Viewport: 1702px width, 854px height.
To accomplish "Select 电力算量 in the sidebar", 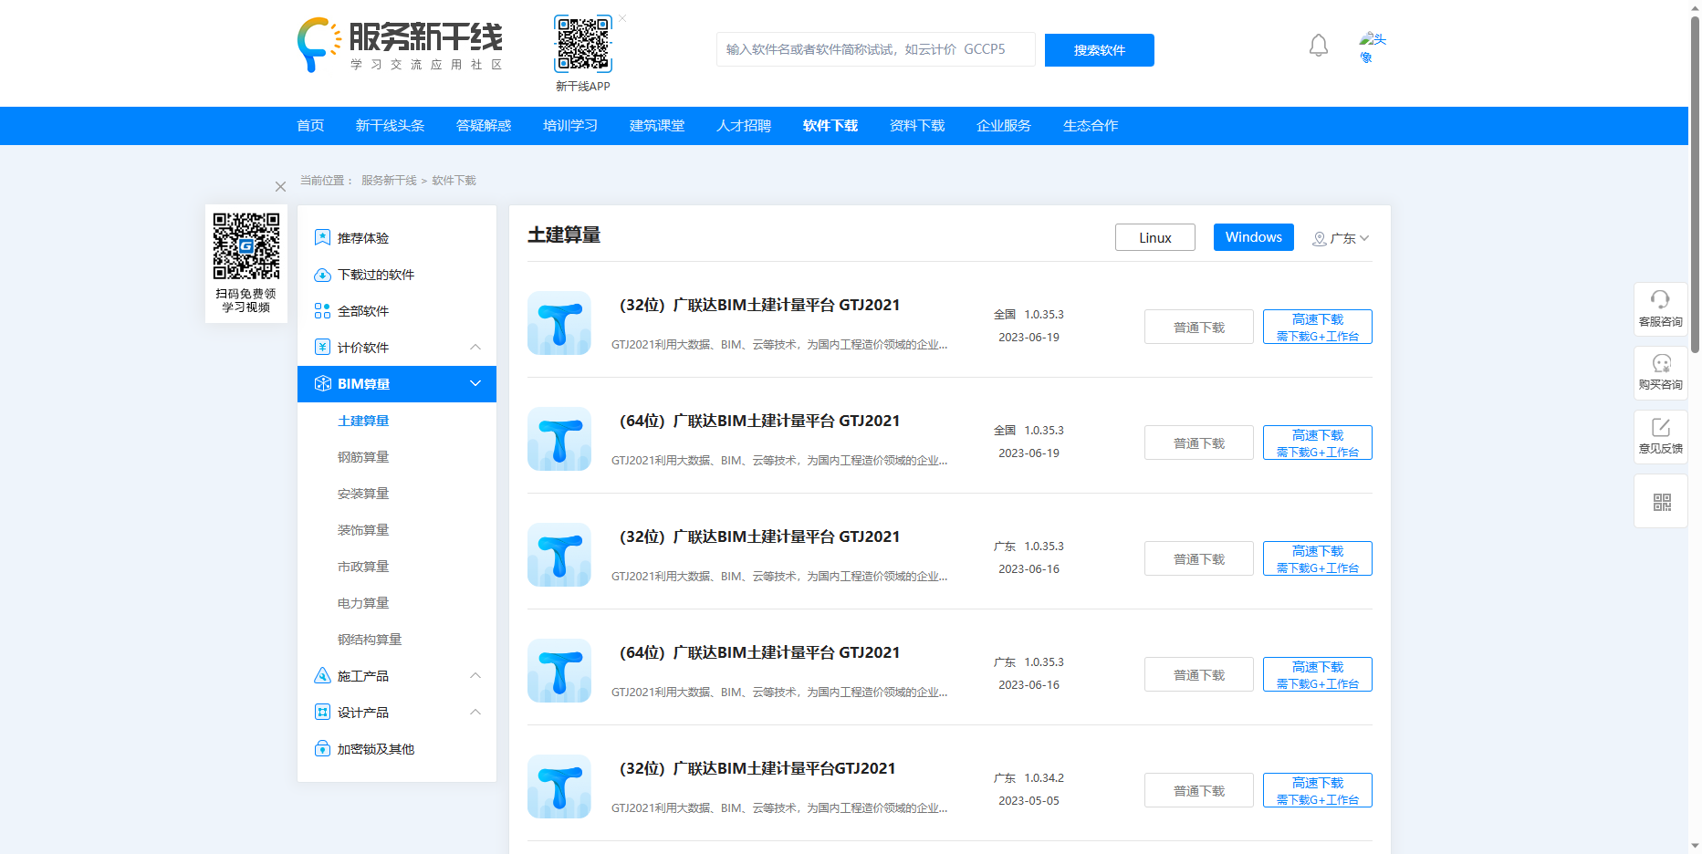I will coord(363,603).
